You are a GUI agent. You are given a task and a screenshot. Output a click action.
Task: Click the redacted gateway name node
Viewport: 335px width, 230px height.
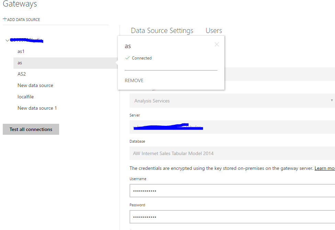(27, 40)
